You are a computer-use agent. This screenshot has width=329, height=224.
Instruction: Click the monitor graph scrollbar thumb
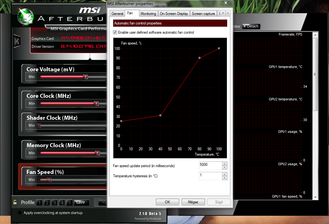(x=315, y=74)
